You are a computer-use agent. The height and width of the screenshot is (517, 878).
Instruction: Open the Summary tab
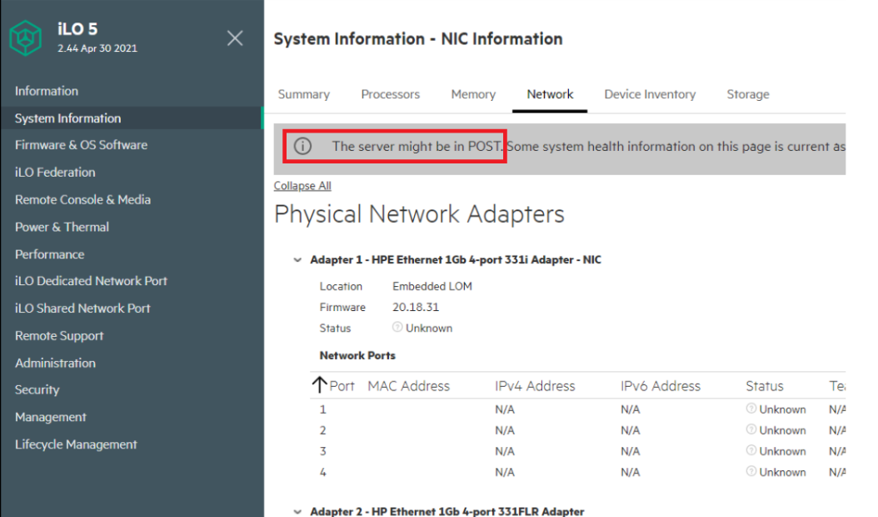point(304,94)
